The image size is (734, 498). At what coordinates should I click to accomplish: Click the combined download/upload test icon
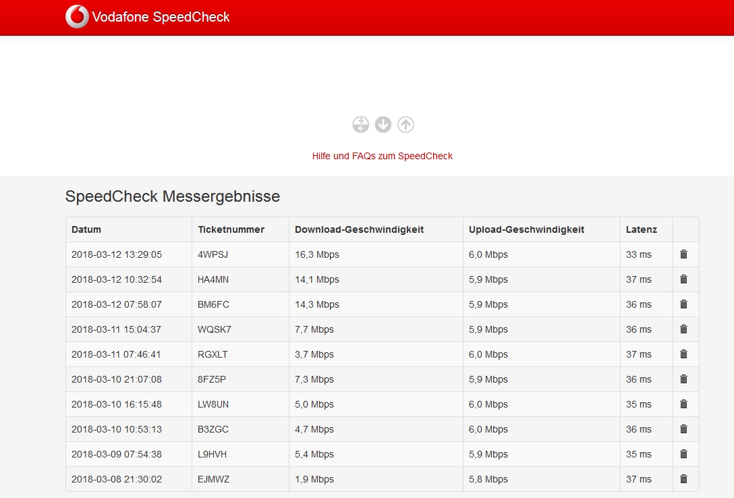(360, 124)
